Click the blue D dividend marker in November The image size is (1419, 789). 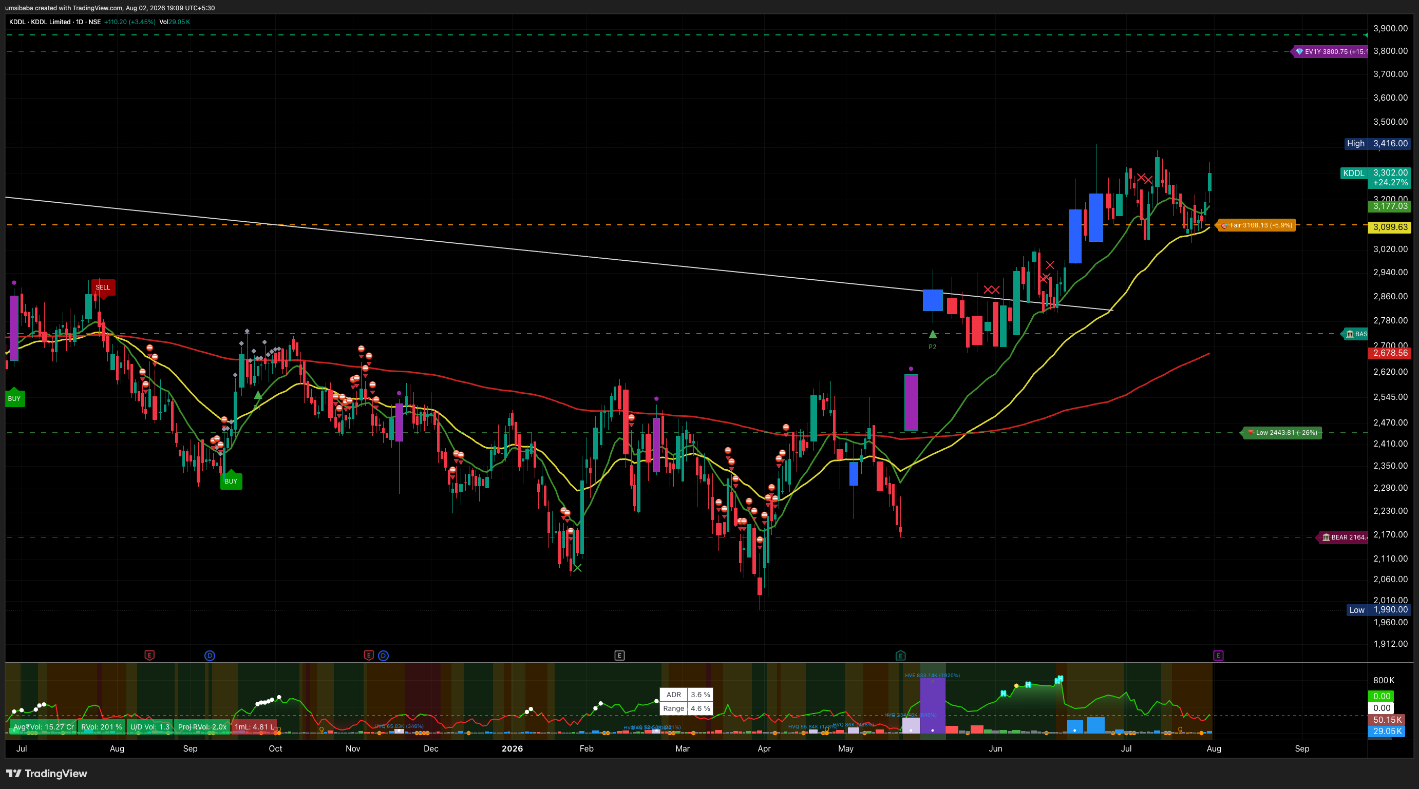(384, 655)
